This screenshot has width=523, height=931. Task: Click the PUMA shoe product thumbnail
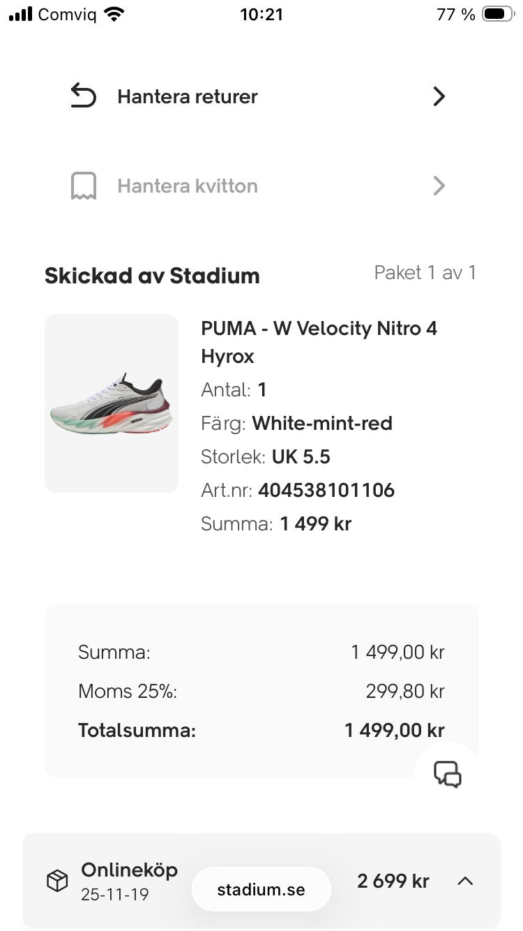point(112,403)
